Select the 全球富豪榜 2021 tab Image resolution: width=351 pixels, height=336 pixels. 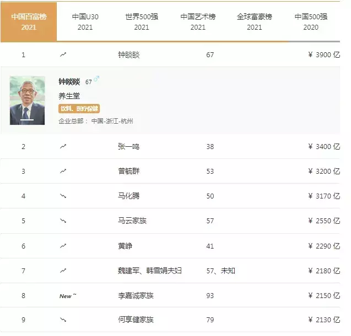pyautogui.click(x=255, y=22)
